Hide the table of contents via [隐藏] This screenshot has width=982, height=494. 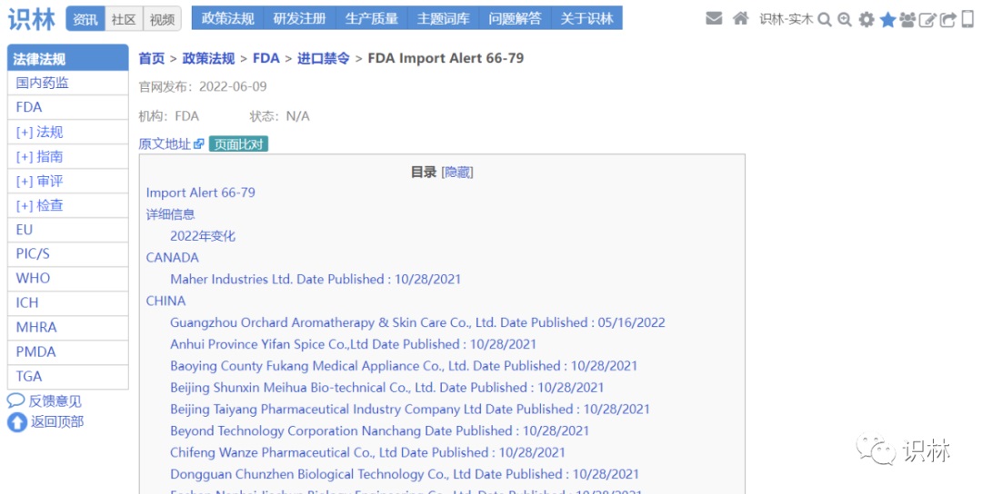point(457,172)
